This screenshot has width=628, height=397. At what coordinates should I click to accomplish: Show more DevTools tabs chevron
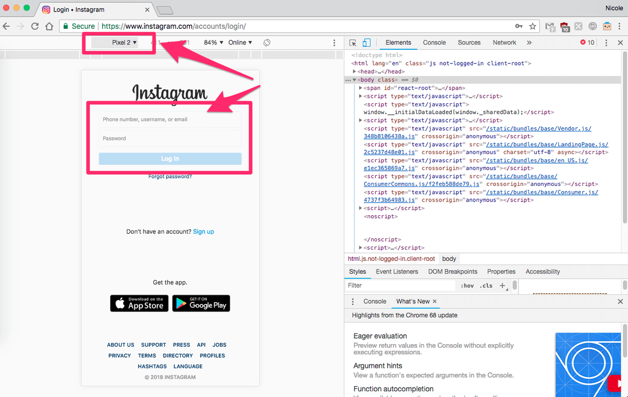pyautogui.click(x=529, y=42)
